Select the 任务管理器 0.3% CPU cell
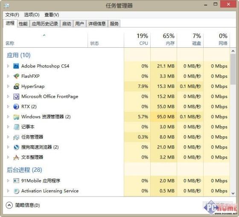The width and height of the screenshot is (239, 217). coord(137,137)
